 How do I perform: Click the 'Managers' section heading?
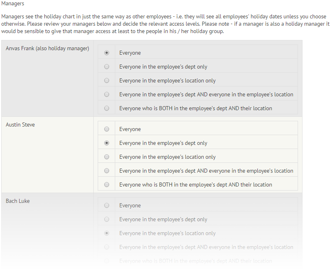coord(13,4)
